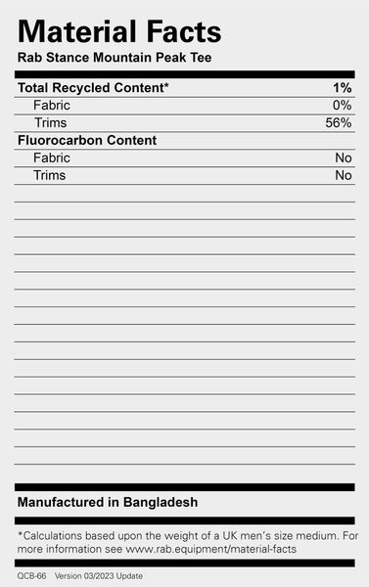
Task: Click the 56% trims value
Action: tap(339, 123)
